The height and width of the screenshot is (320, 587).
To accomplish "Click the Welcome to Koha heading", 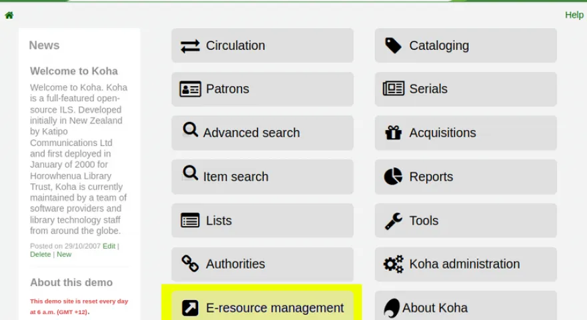I will pos(74,71).
